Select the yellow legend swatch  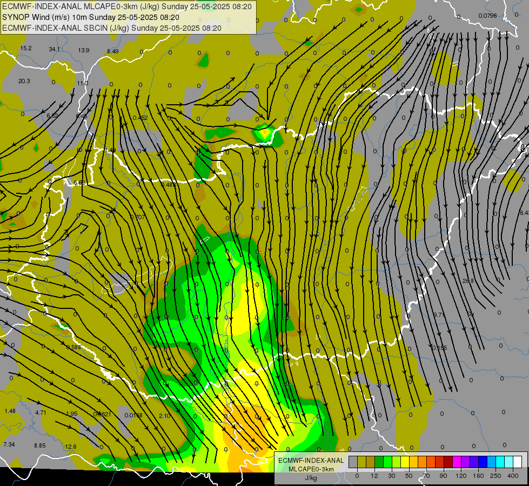click(x=405, y=462)
